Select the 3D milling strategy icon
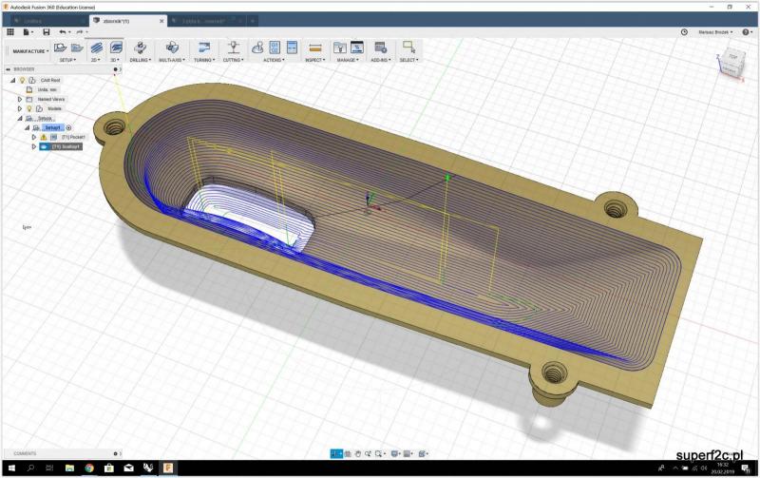The width and height of the screenshot is (760, 478). point(116,47)
